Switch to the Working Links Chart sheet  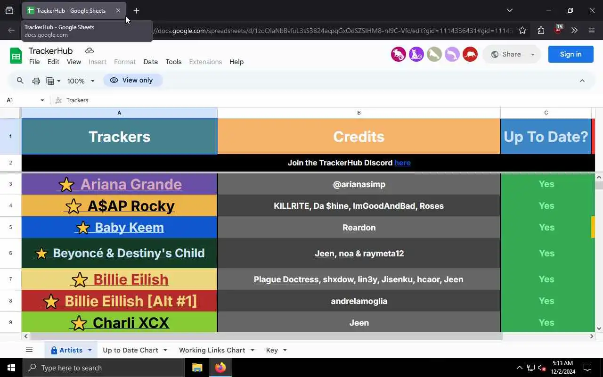pos(212,350)
